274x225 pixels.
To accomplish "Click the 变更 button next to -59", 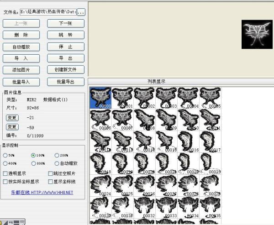I will 12,127.
